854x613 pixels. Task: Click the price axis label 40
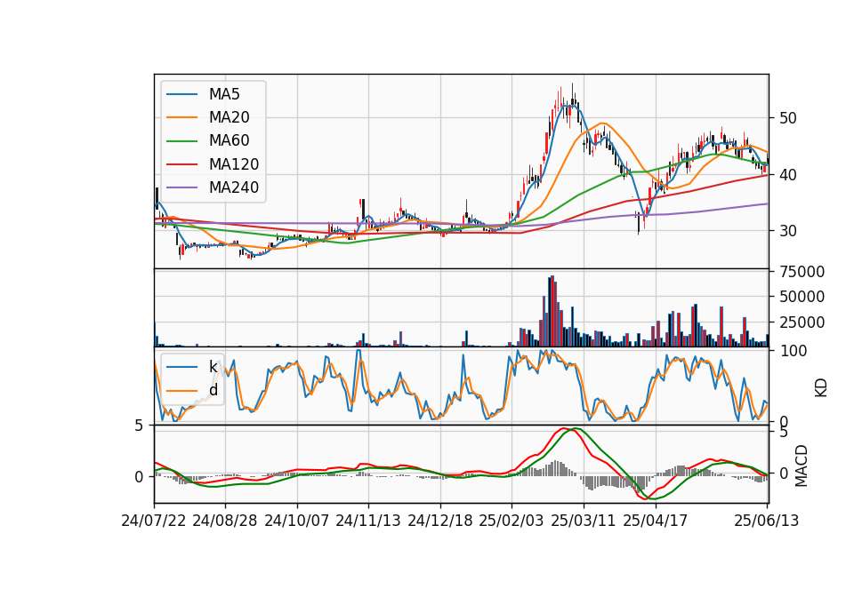tap(787, 175)
